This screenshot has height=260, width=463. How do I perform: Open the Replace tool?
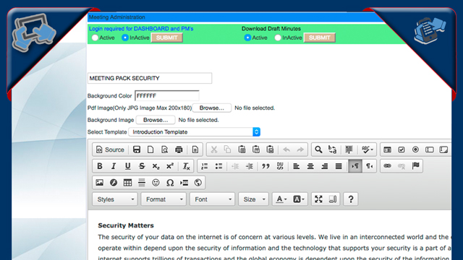coord(333,149)
